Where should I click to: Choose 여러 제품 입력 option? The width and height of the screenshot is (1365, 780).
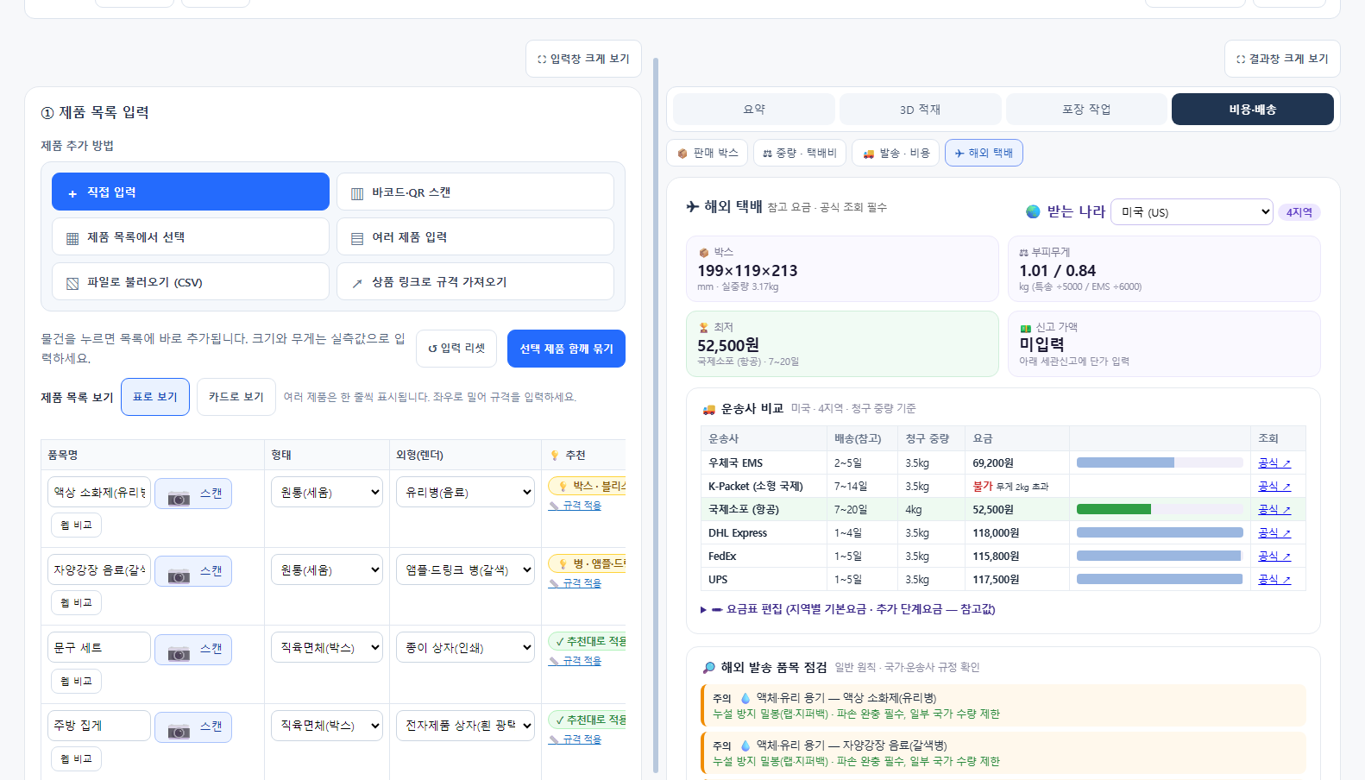coord(475,236)
